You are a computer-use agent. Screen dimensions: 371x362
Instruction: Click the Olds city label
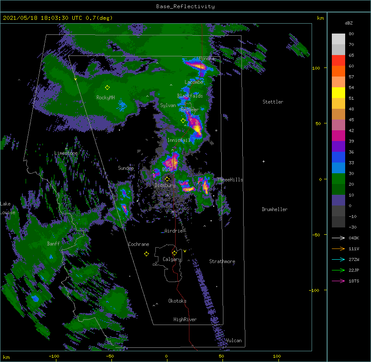(x=167, y=169)
